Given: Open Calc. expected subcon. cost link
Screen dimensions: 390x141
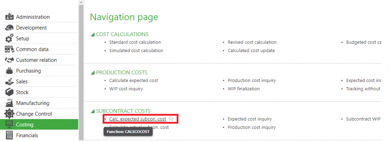Looking at the screenshot, I should click(137, 119).
